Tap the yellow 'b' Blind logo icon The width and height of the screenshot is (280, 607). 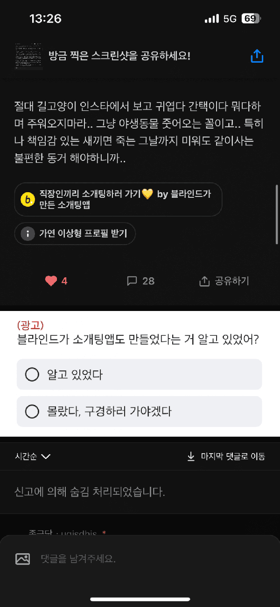point(28,199)
